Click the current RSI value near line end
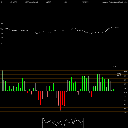 (x=117, y=27)
